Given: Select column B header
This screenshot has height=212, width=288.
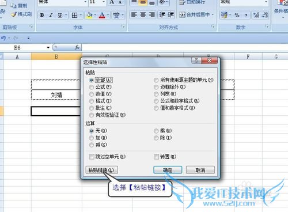Looking at the screenshot, I should [x=56, y=57].
